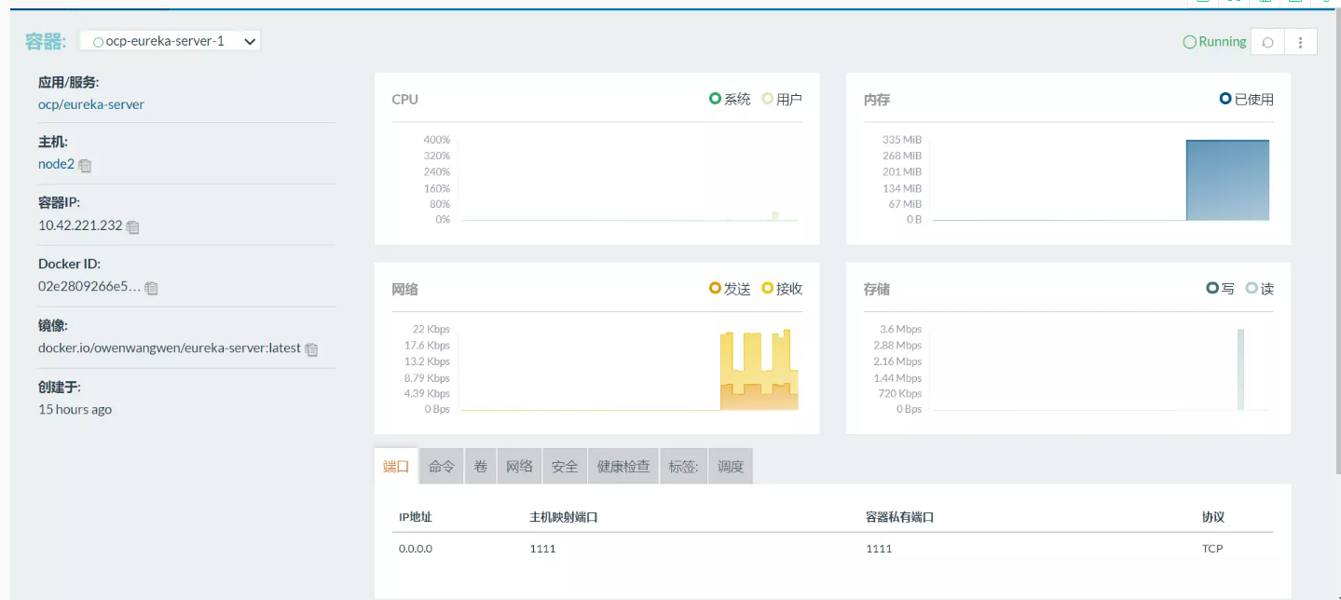
Task: Open the ocp-eureka-server-1 container dropdown
Action: tap(170, 41)
